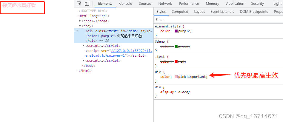Click the struck-through green value
Screen dimensions: 283x122
coord(184,46)
